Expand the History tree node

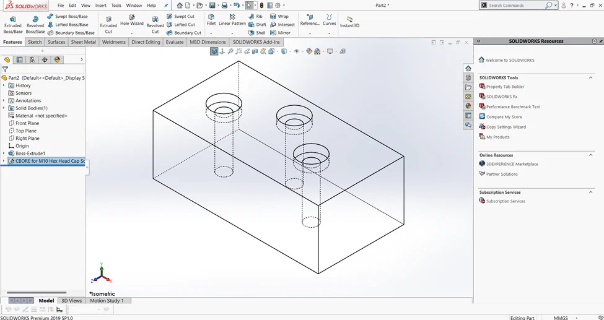coord(4,85)
